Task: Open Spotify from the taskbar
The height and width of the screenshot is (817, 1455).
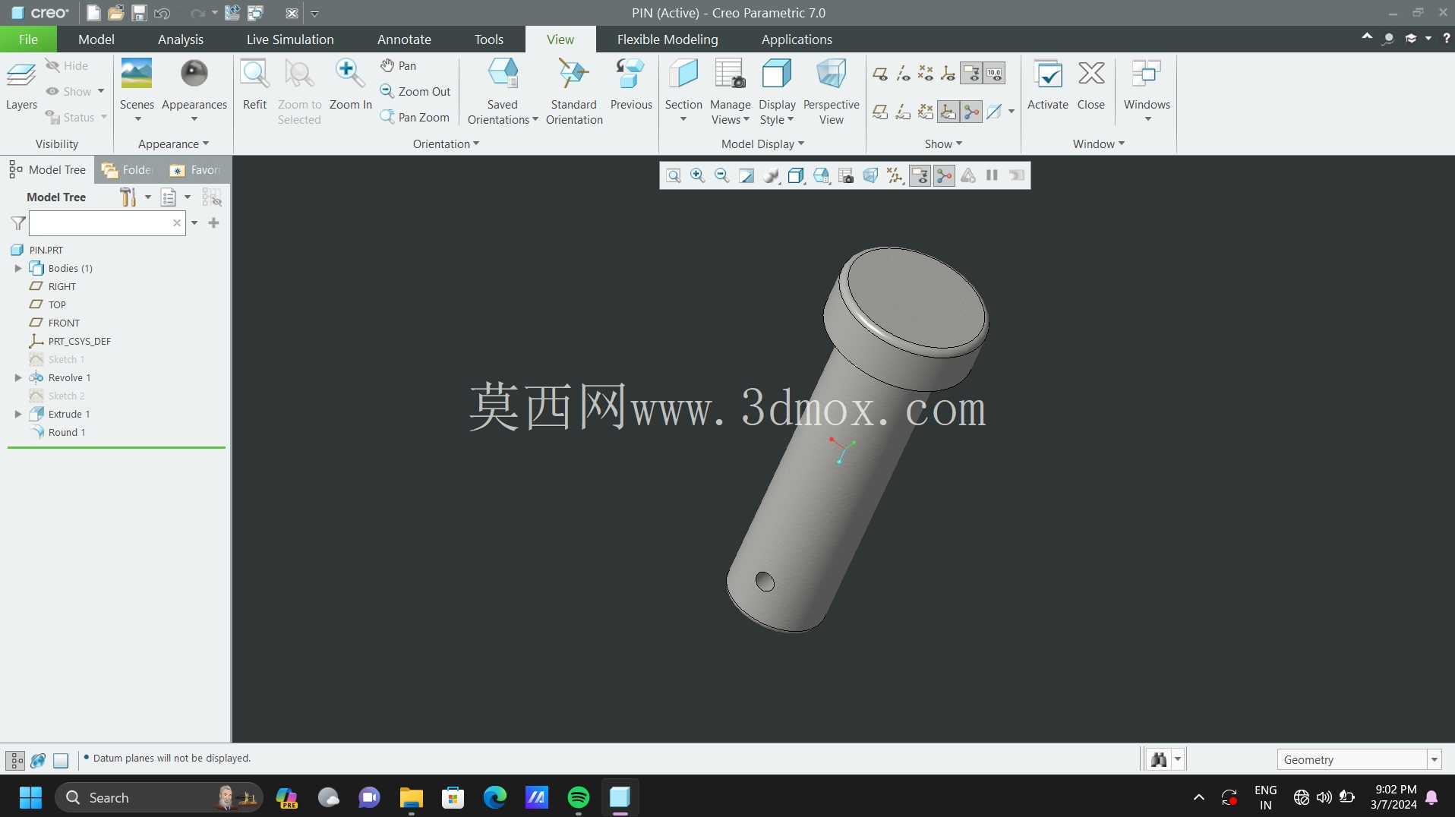Action: click(579, 797)
